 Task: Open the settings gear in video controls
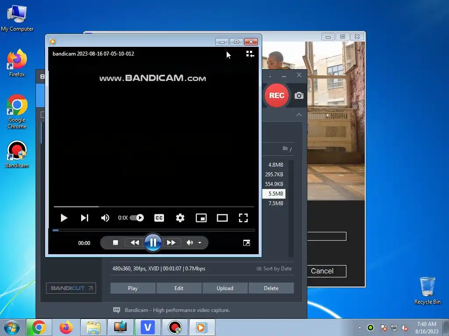180,218
